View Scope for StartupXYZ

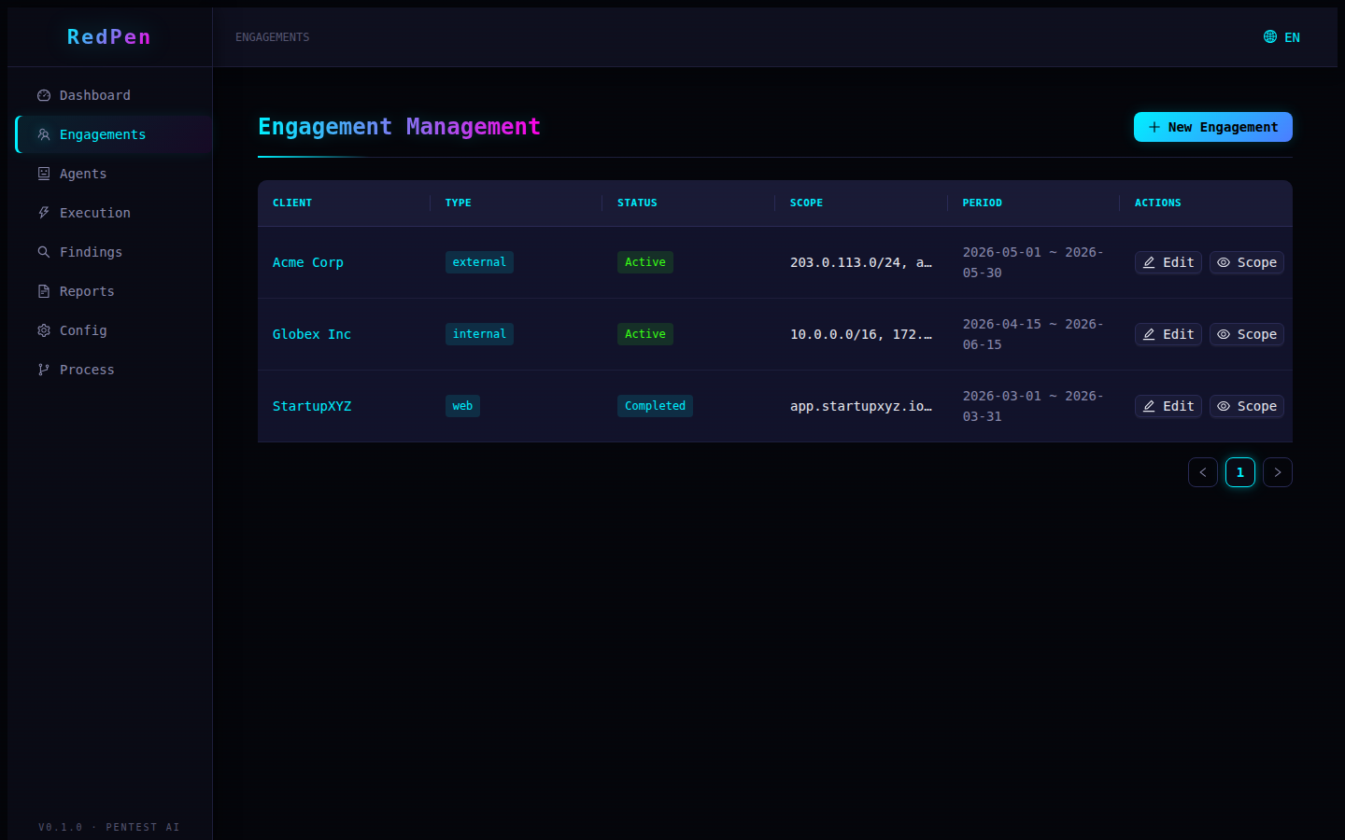coord(1247,406)
